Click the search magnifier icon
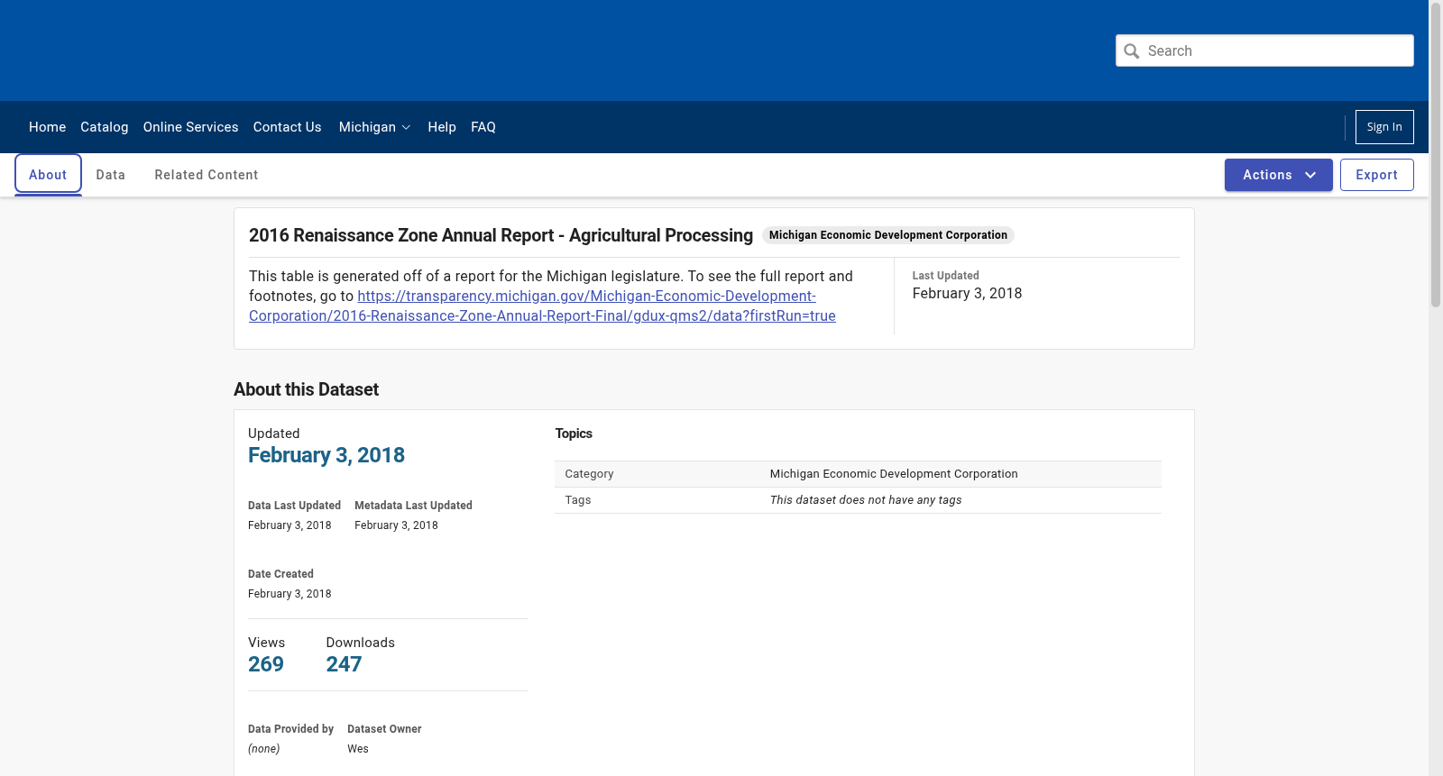 1132,51
